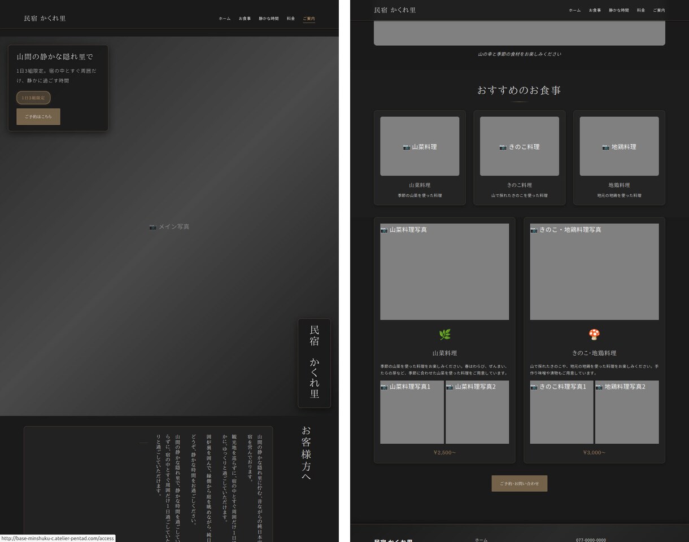This screenshot has height=542, width=689.
Task: Select 静かな時間 in left page navigation
Action: 269,19
